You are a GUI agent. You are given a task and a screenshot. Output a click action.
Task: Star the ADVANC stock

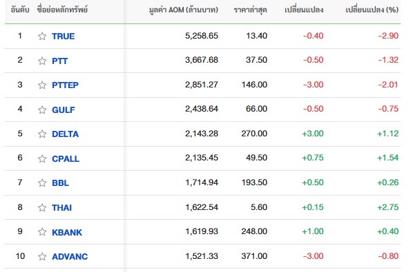pos(42,257)
